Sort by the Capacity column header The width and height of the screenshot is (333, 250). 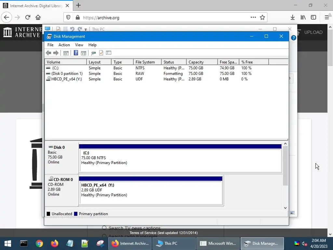click(x=202, y=62)
